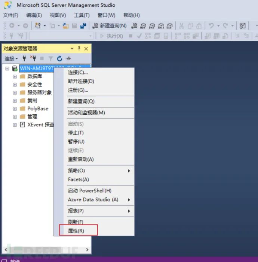The width and height of the screenshot is (258, 262).
Task: Click the Navigate Forward icon
Action: 25,26
